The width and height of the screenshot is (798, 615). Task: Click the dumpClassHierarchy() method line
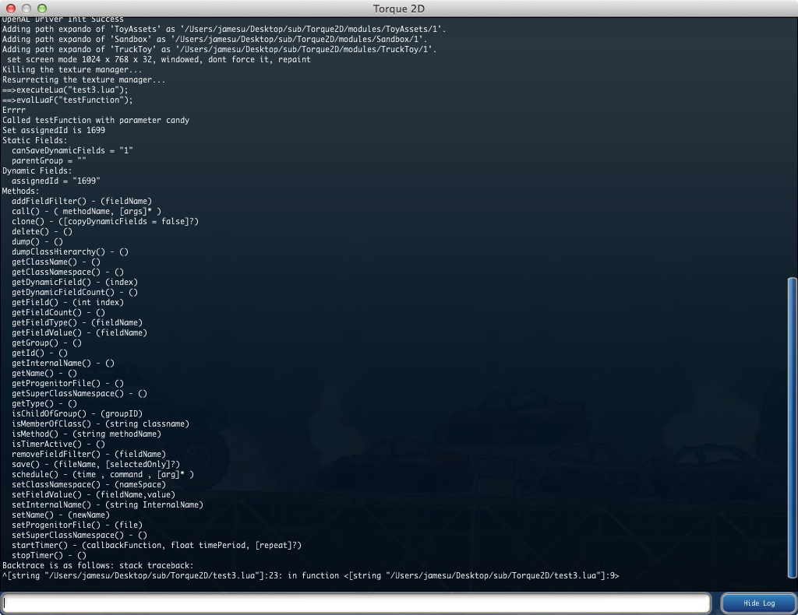(x=70, y=251)
